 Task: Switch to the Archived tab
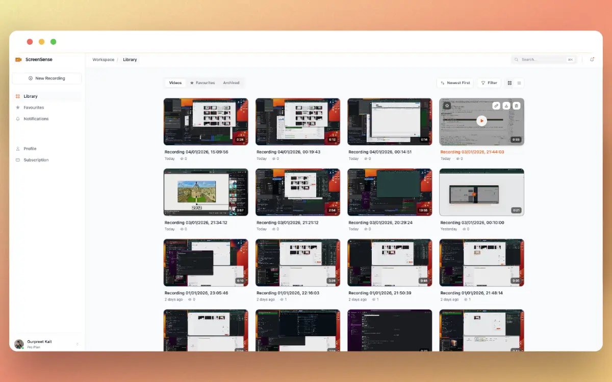click(x=231, y=83)
